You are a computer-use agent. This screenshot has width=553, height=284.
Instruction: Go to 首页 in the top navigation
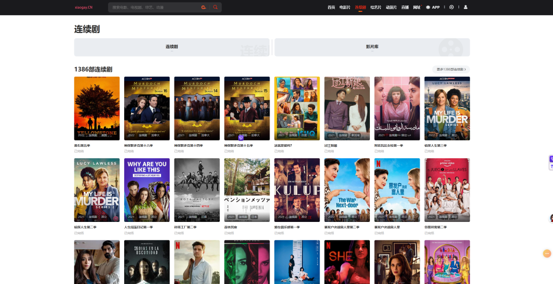pyautogui.click(x=331, y=7)
